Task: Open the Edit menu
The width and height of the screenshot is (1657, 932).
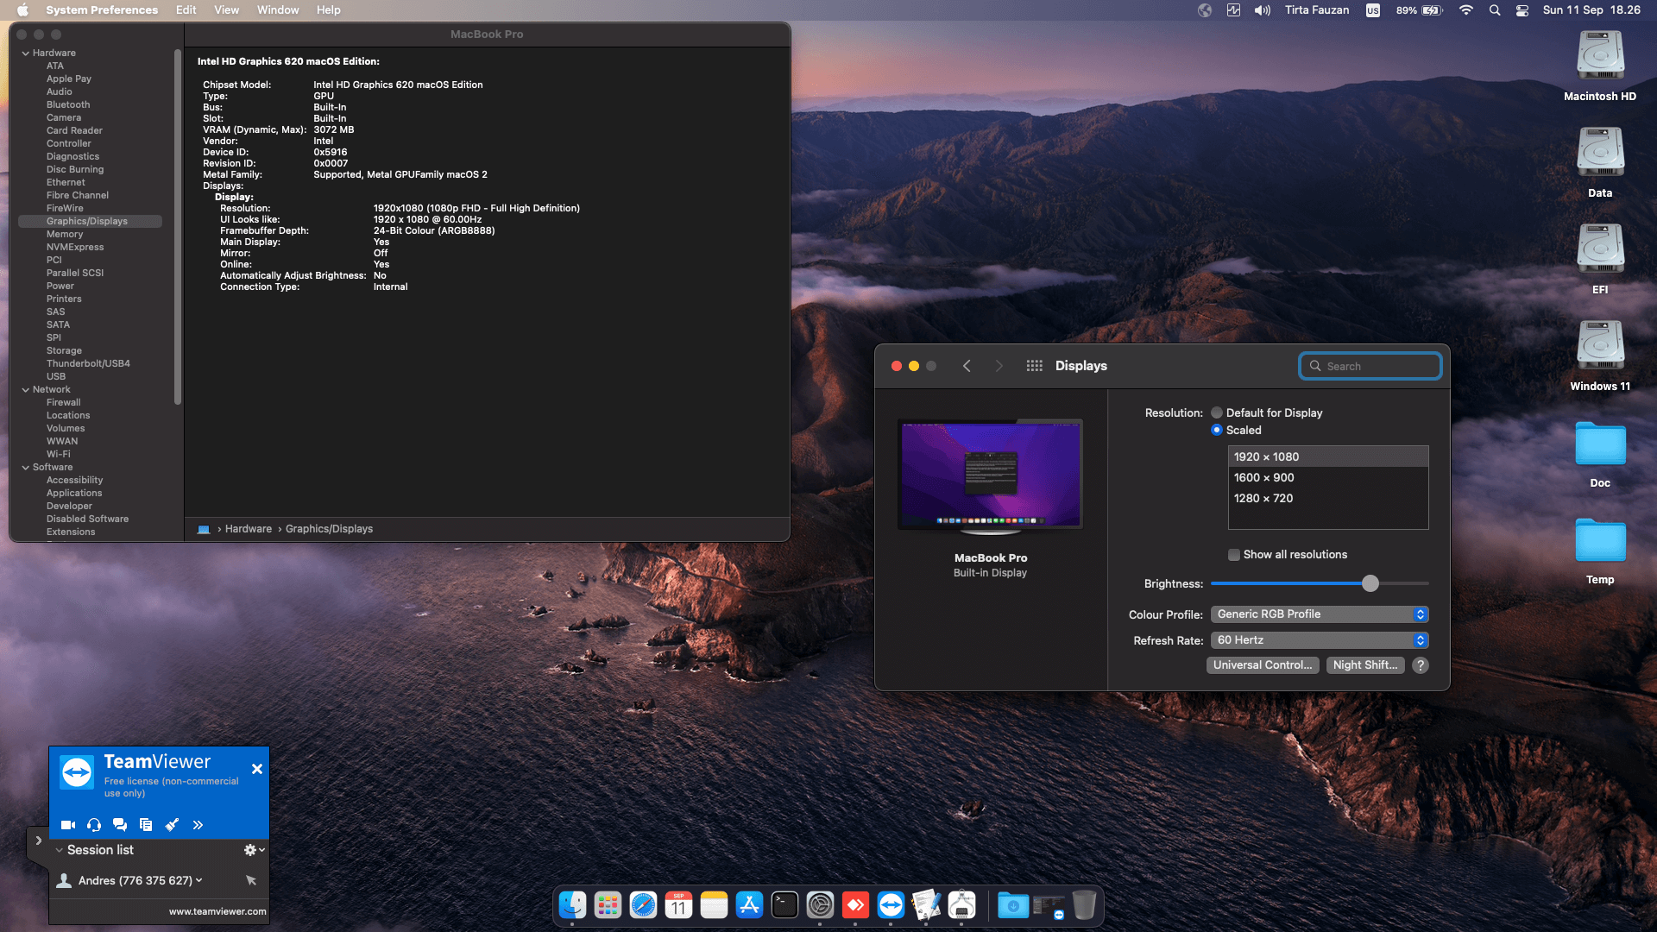Action: [186, 10]
